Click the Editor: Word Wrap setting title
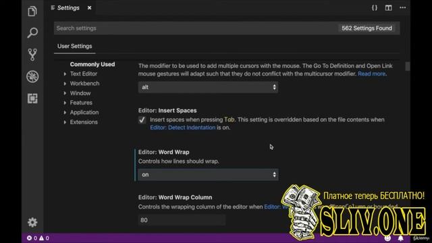 (x=163, y=152)
